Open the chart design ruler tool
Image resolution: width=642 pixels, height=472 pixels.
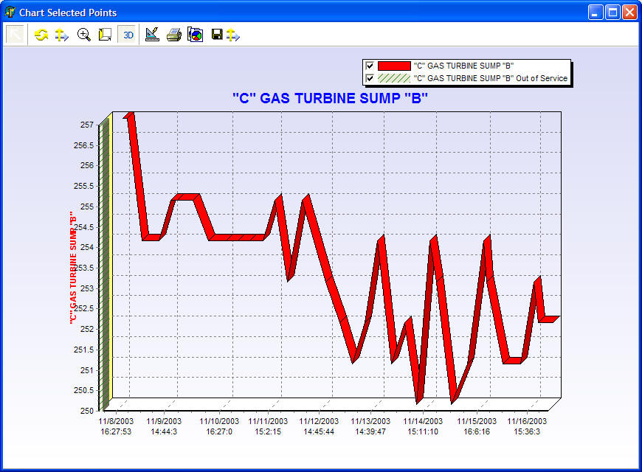point(152,35)
